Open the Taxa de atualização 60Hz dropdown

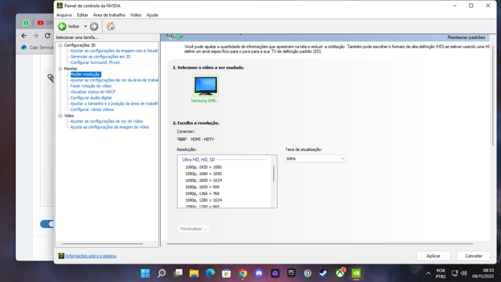315,158
